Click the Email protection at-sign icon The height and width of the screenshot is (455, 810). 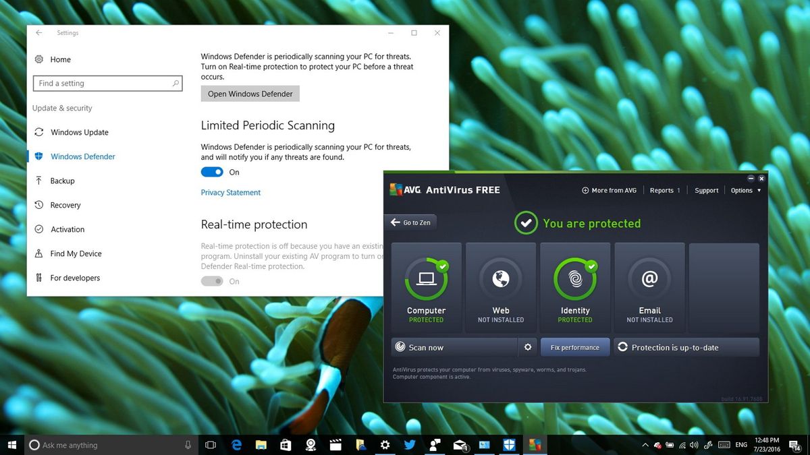tap(649, 278)
